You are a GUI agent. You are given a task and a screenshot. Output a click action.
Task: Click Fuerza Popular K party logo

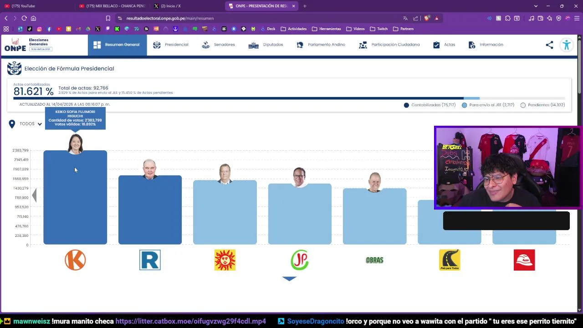(x=75, y=260)
